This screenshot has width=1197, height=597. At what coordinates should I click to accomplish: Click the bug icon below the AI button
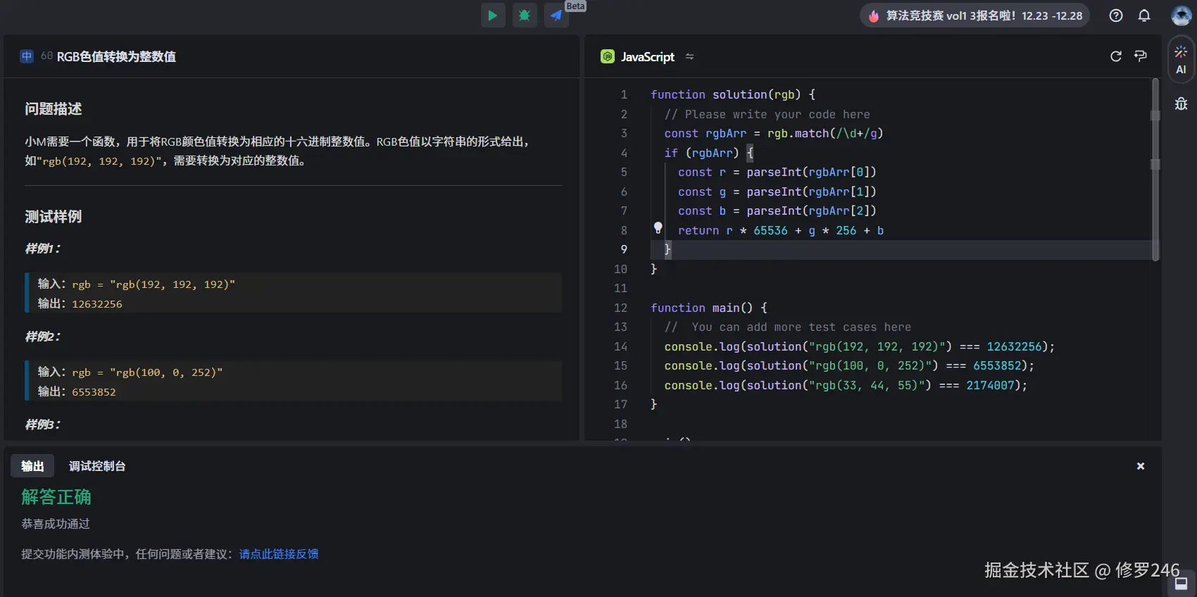(x=1181, y=104)
